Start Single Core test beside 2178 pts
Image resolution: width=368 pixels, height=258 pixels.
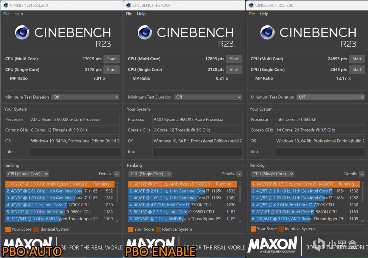(x=112, y=70)
